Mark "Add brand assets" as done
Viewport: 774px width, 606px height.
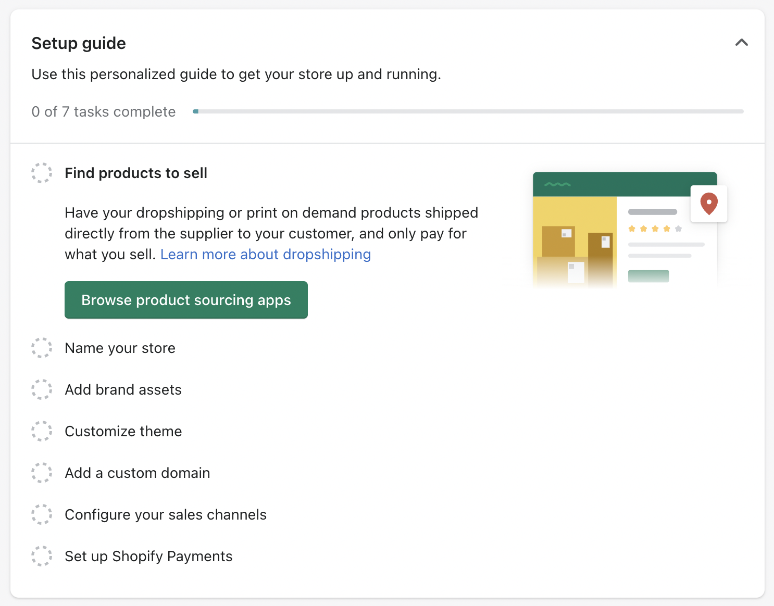coord(42,389)
